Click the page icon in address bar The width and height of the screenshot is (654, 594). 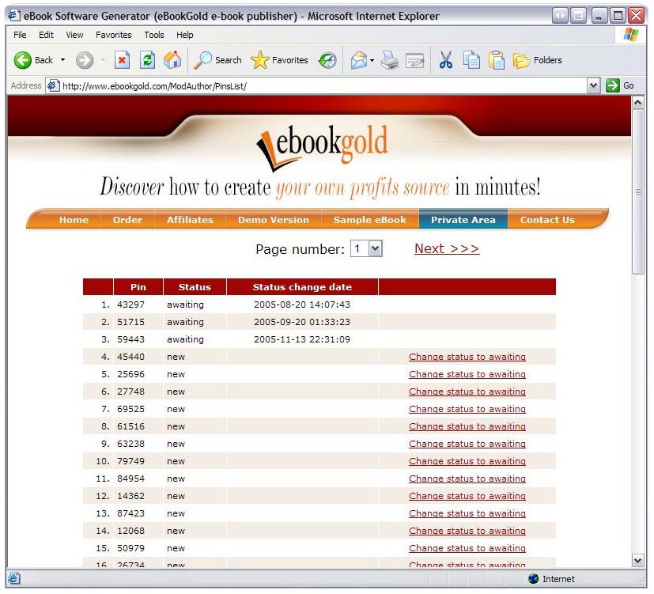pos(53,85)
